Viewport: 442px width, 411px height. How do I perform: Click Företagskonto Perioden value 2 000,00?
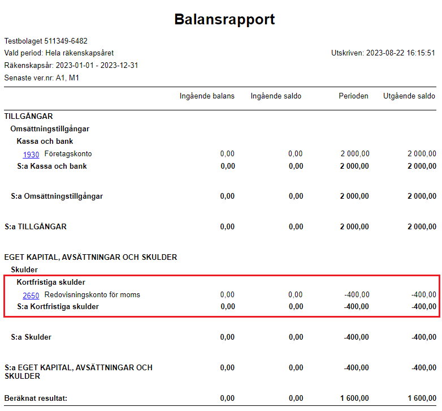coord(354,153)
